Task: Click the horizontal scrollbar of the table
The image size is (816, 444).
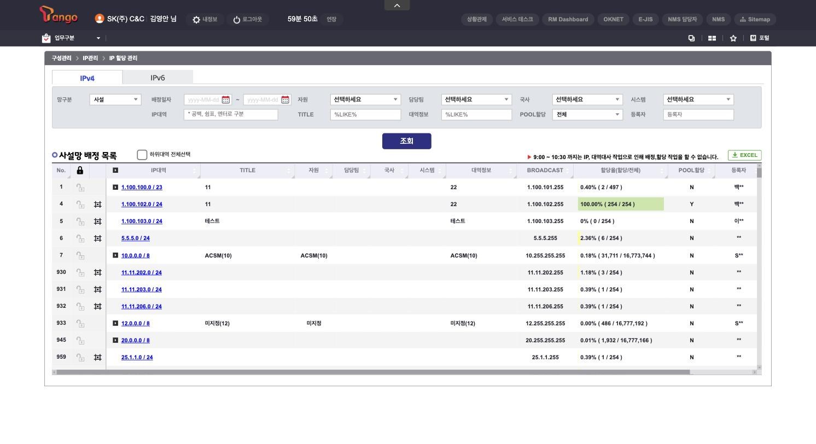Action: [x=373, y=372]
